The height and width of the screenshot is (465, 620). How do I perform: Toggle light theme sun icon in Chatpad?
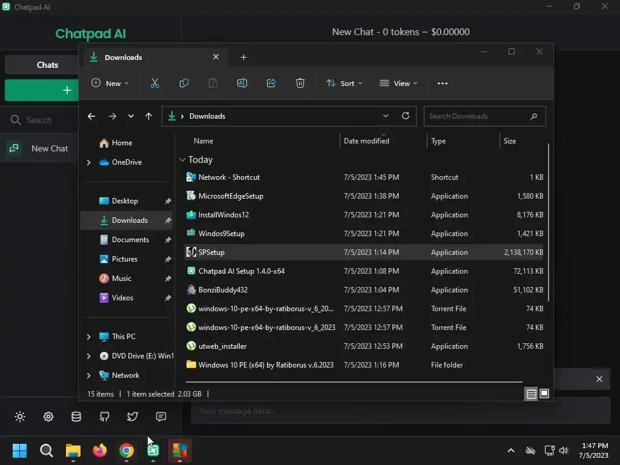(20, 417)
